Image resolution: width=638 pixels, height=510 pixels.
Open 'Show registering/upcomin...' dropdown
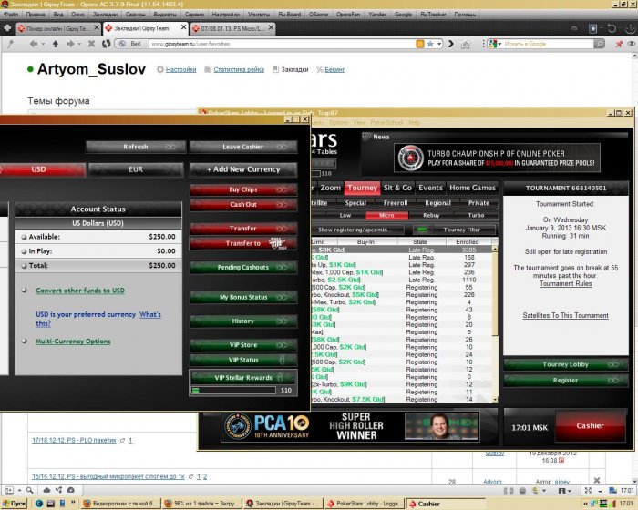coord(358,229)
